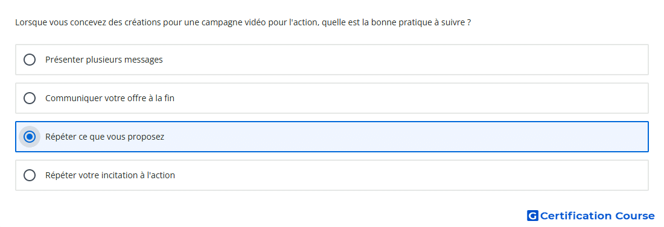Choose the 'Communiquer votre offre à la fin' radio circle
664x227 pixels.
(30, 98)
